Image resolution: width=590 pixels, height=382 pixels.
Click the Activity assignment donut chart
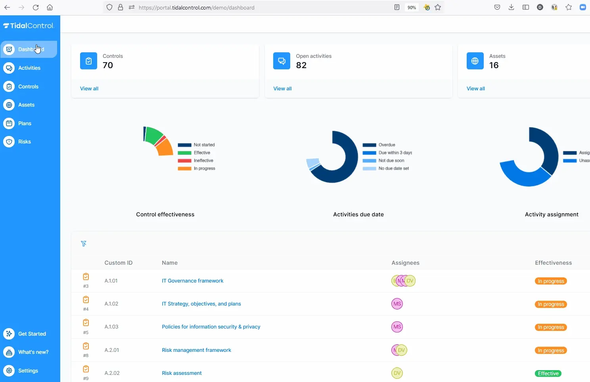click(529, 157)
